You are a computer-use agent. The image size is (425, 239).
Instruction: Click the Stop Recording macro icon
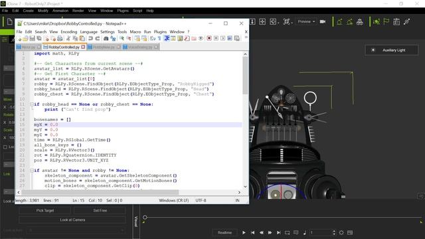pos(216,39)
